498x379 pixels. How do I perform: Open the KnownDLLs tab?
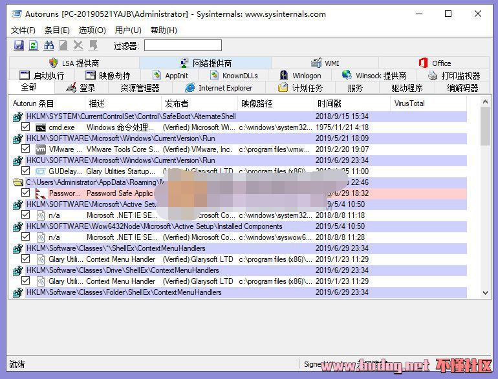pyautogui.click(x=234, y=76)
